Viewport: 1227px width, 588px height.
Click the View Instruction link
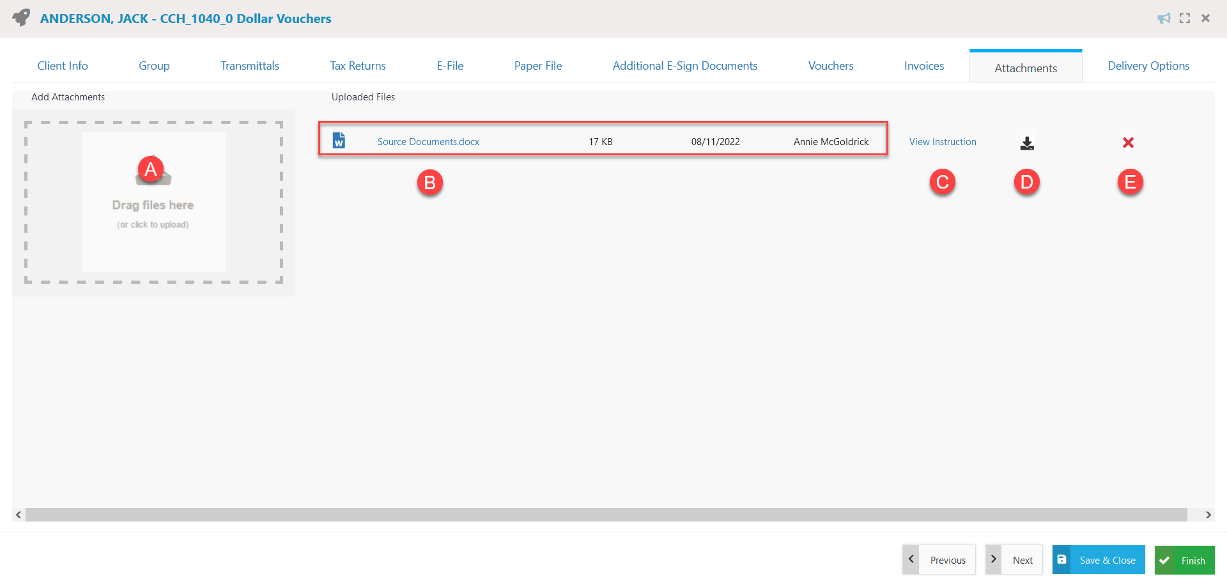tap(943, 141)
